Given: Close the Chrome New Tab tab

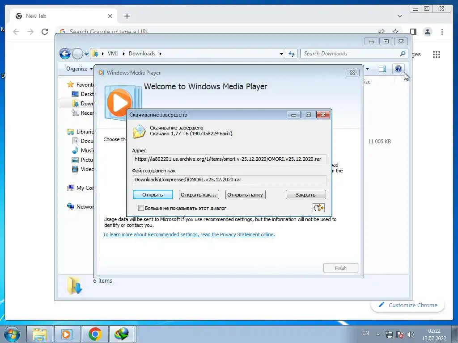Looking at the screenshot, I should pyautogui.click(x=110, y=16).
